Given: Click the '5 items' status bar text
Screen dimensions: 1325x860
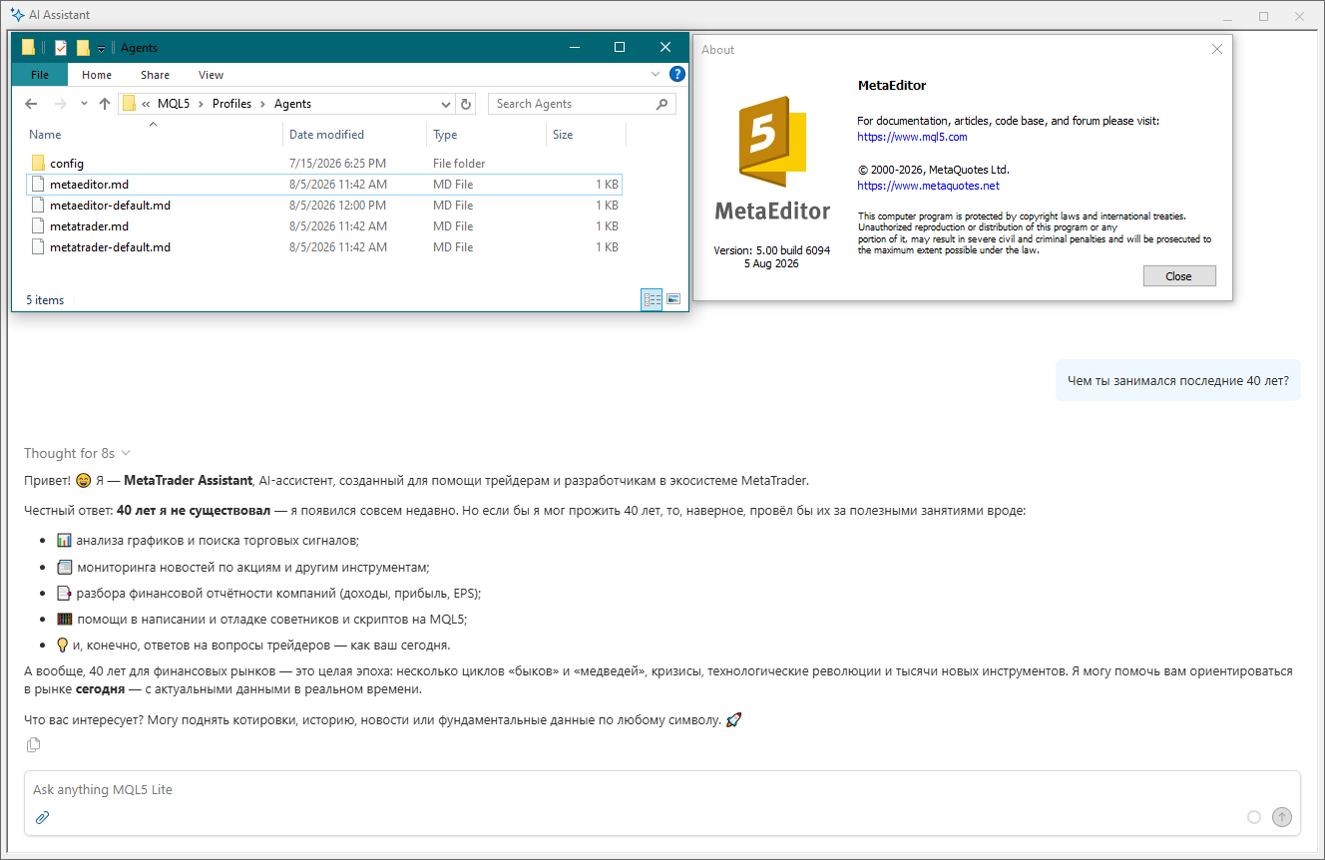Looking at the screenshot, I should point(45,300).
